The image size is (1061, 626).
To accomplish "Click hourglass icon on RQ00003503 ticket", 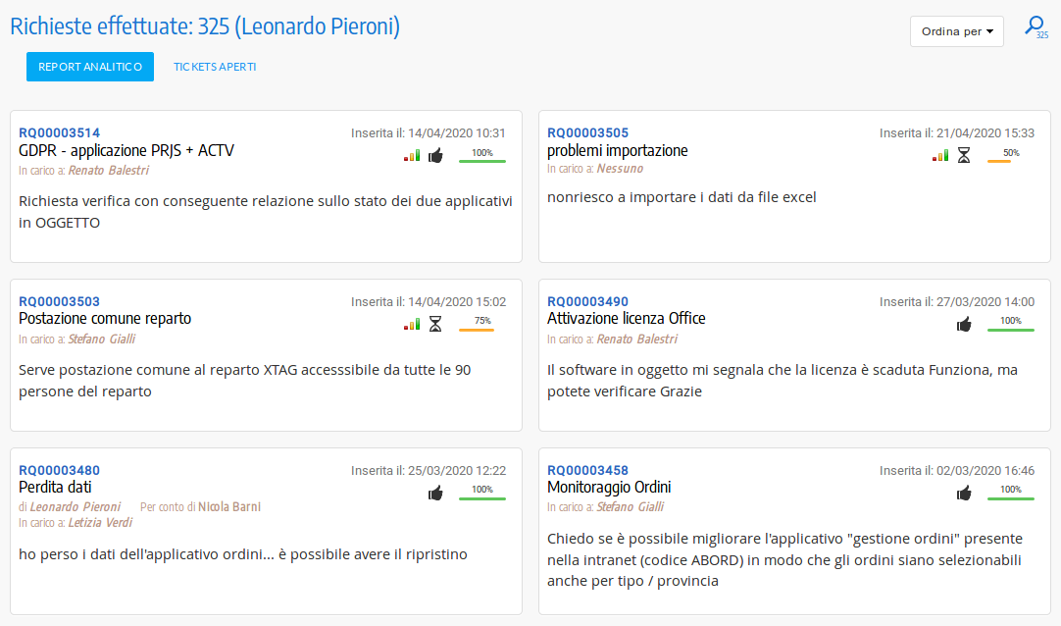I will (x=435, y=324).
